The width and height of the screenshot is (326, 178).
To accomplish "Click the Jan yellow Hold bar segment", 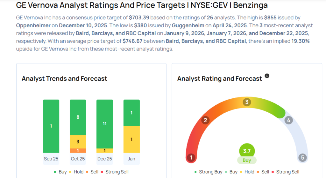I will (131, 139).
